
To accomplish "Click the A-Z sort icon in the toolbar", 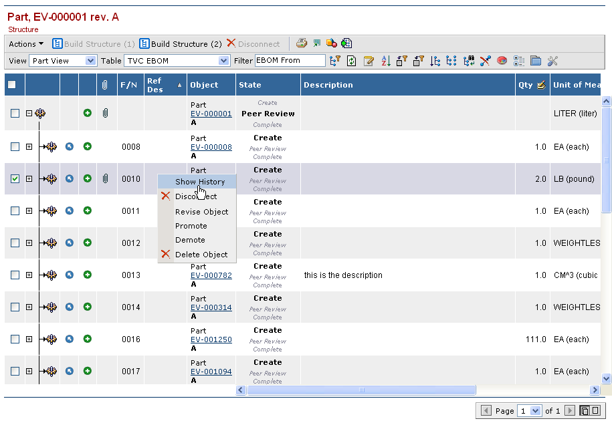I will [385, 61].
